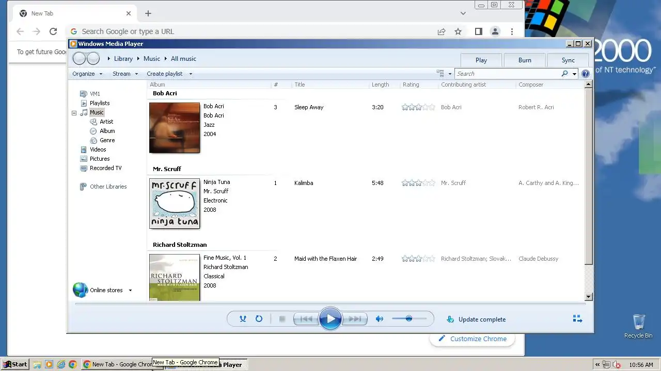Reload the page in Chrome
Screen dimensions: 661x371
tap(53, 31)
